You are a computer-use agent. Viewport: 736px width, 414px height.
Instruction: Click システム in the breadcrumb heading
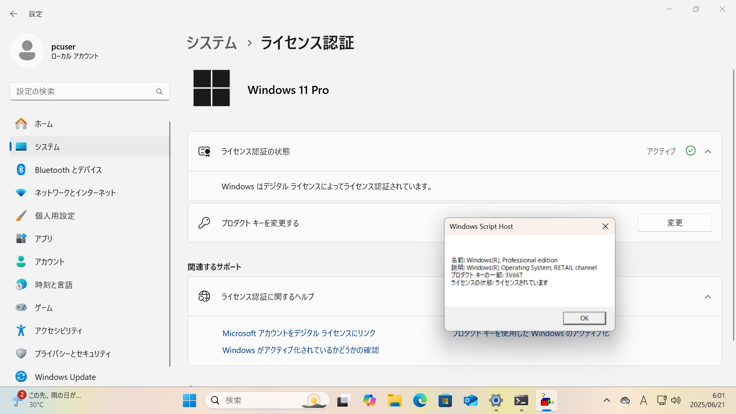(212, 43)
